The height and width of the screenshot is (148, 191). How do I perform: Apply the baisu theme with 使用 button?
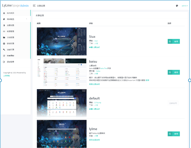click(x=174, y=72)
